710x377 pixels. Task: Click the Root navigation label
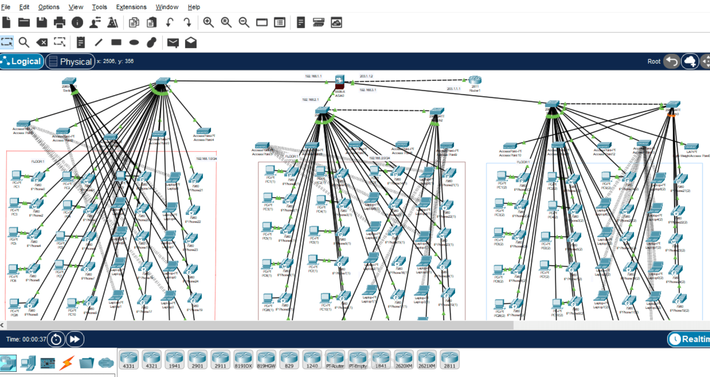pyautogui.click(x=654, y=62)
